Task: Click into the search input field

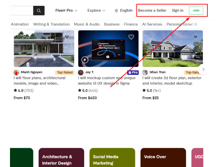Action: (21, 11)
